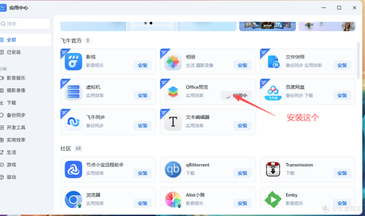The width and height of the screenshot is (365, 216).
Task: Click the 相册 app icon
Action: [173, 62]
